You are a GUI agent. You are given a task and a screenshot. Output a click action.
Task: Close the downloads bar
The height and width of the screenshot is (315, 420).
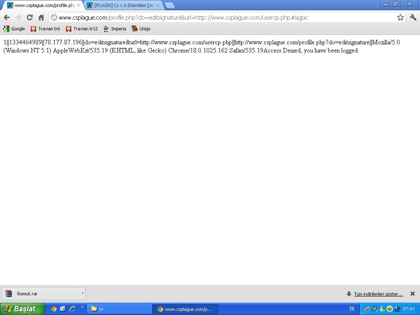413,294
